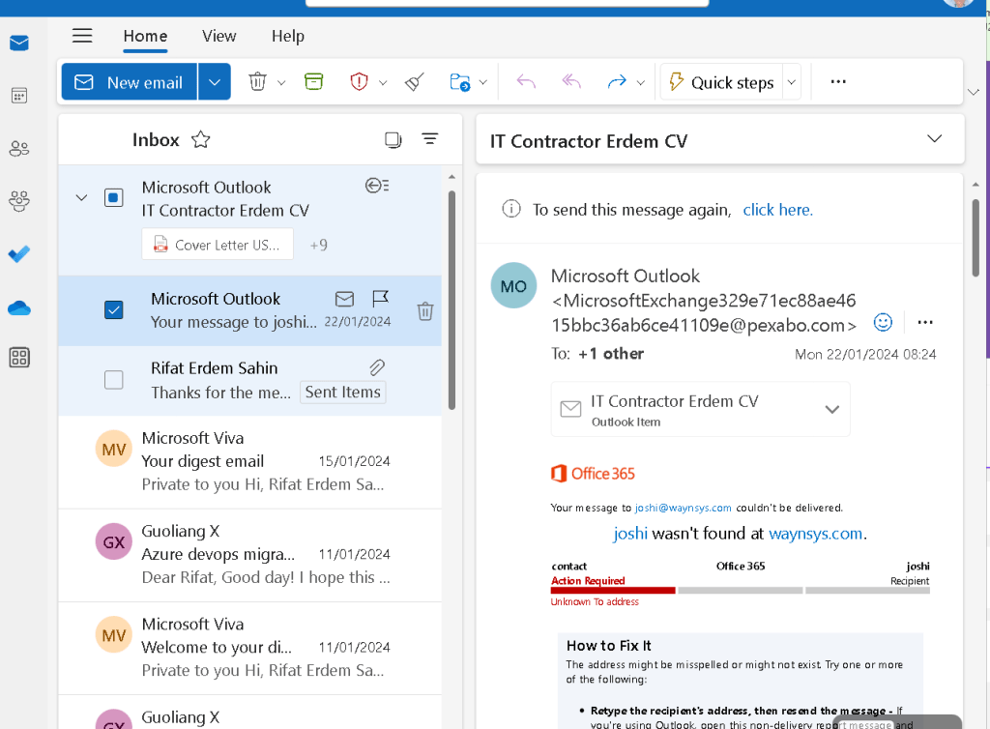Delete the Your message to joshi email
990x729 pixels.
coord(425,311)
